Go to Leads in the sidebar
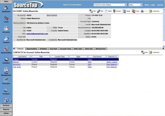This screenshot has width=165, height=116. (6, 18)
